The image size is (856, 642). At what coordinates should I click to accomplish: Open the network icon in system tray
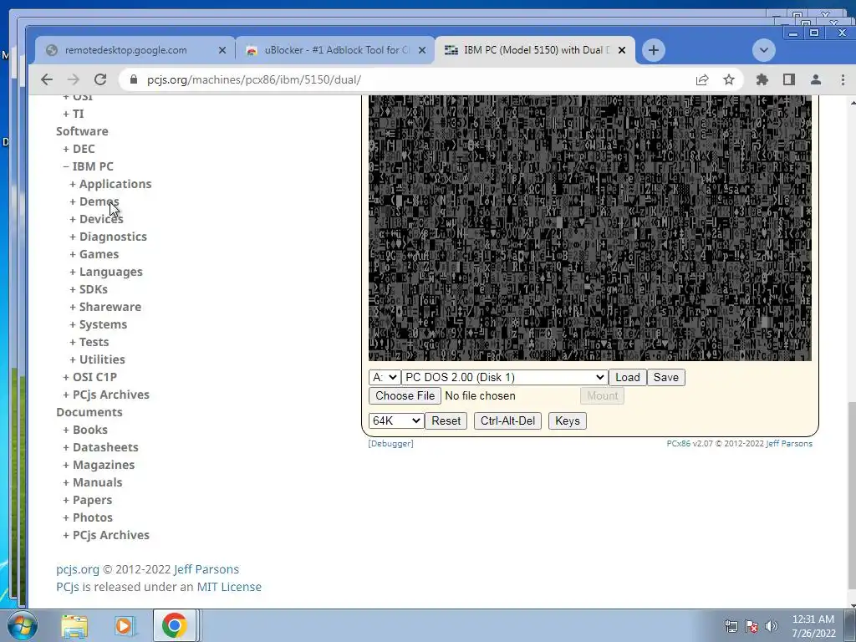[731, 626]
